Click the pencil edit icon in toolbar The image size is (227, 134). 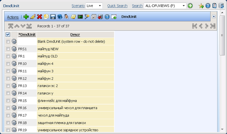pos(33,17)
